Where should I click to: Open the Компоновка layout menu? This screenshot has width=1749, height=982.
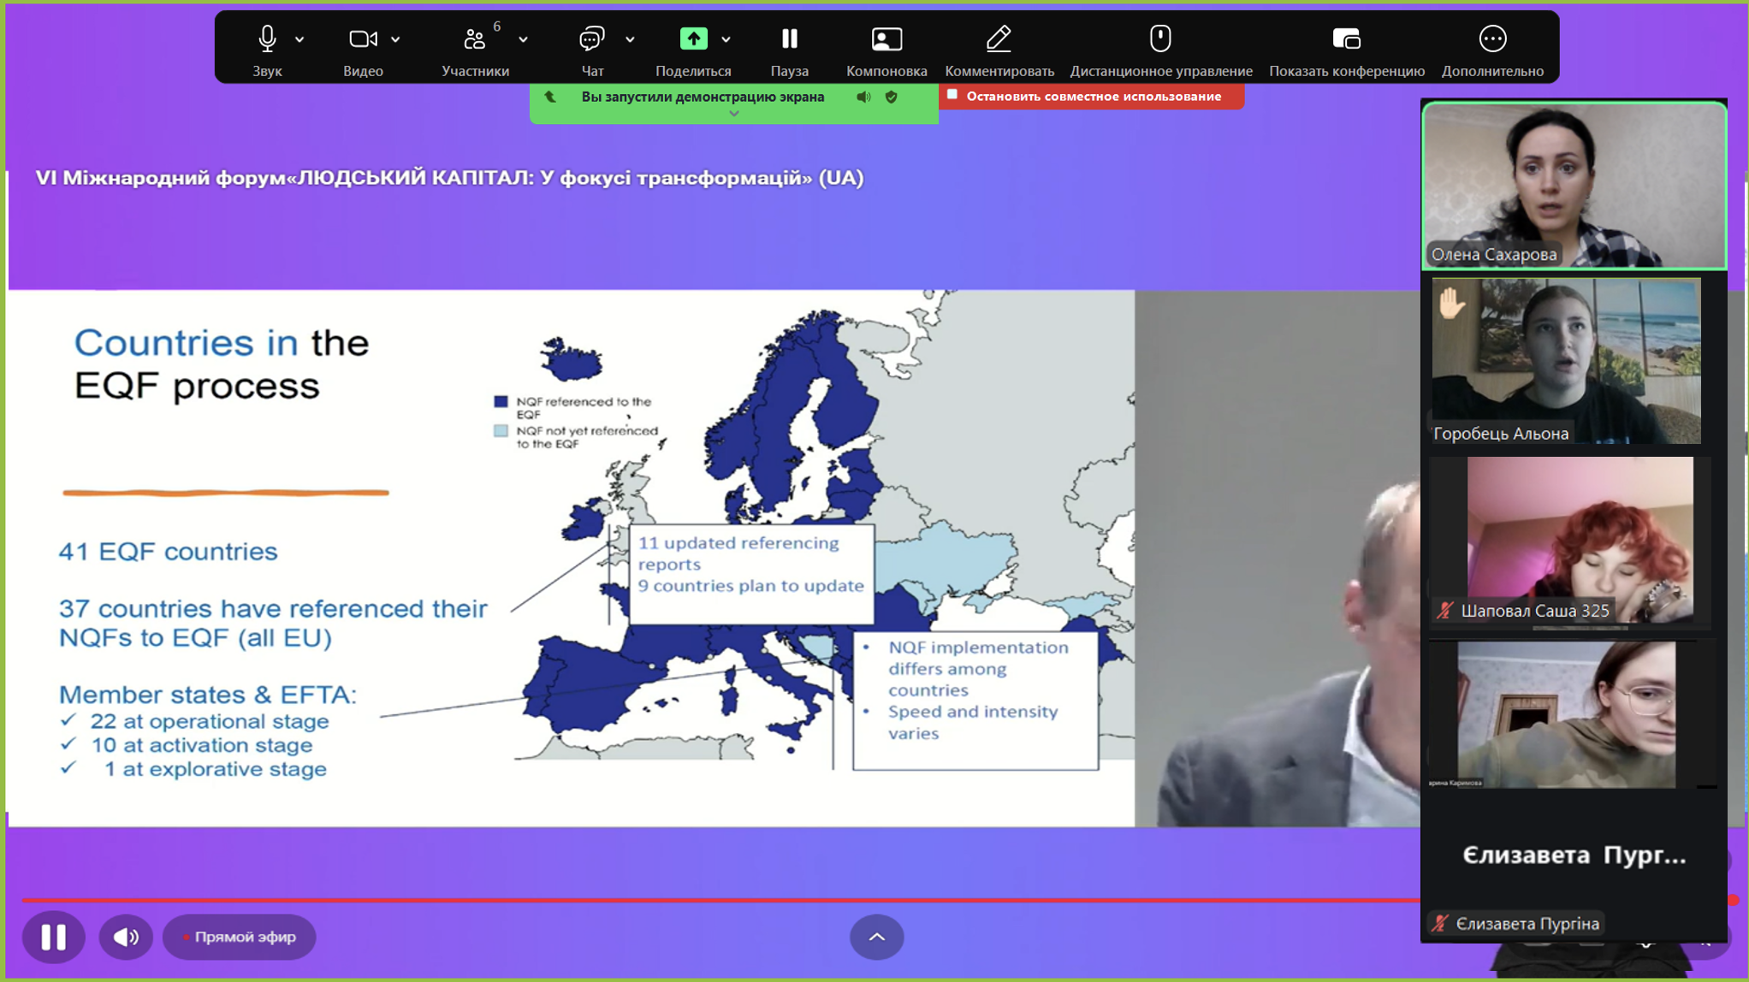pos(886,39)
